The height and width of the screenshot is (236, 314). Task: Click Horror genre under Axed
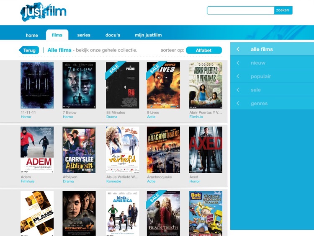(x=195, y=182)
